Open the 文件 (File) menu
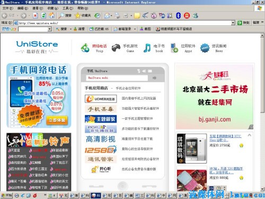 coord(8,8)
